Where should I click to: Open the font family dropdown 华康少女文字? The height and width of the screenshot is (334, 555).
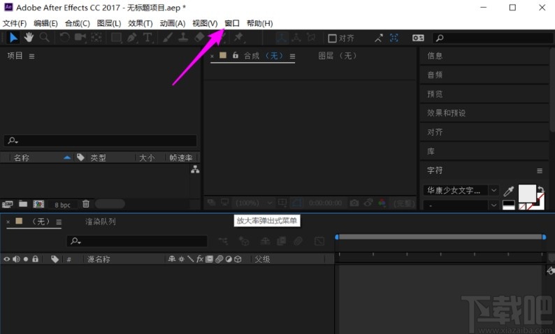pyautogui.click(x=461, y=191)
